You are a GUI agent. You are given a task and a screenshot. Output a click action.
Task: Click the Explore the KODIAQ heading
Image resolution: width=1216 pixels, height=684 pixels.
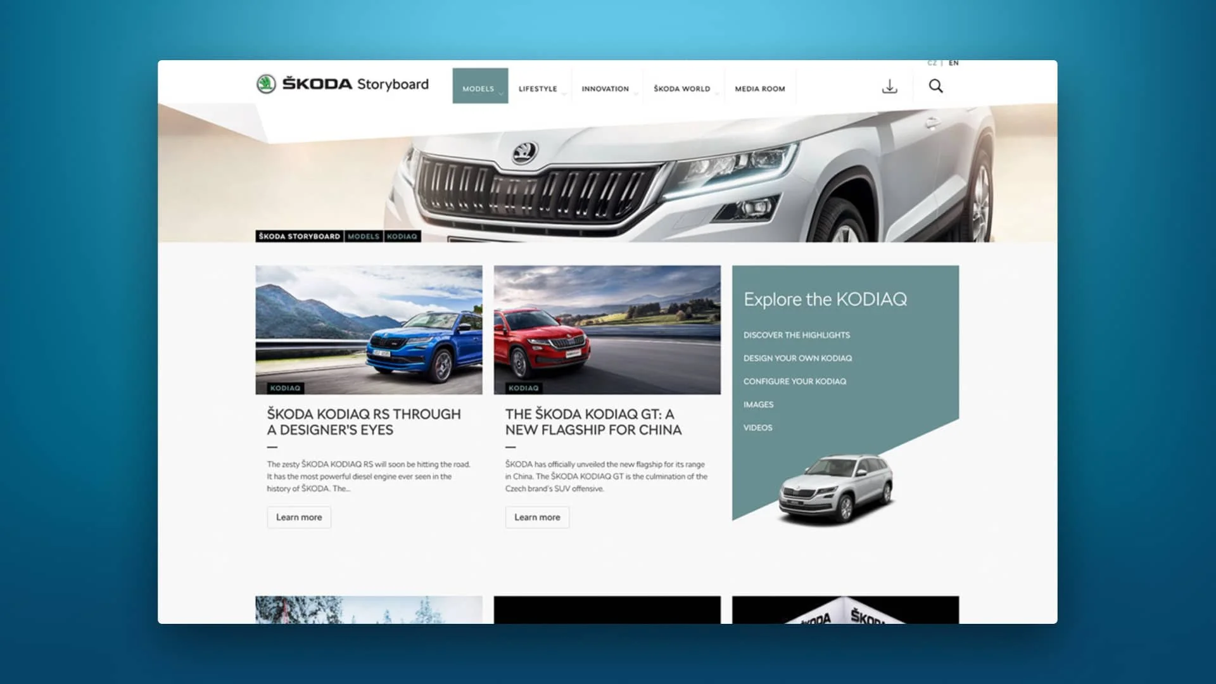(825, 299)
